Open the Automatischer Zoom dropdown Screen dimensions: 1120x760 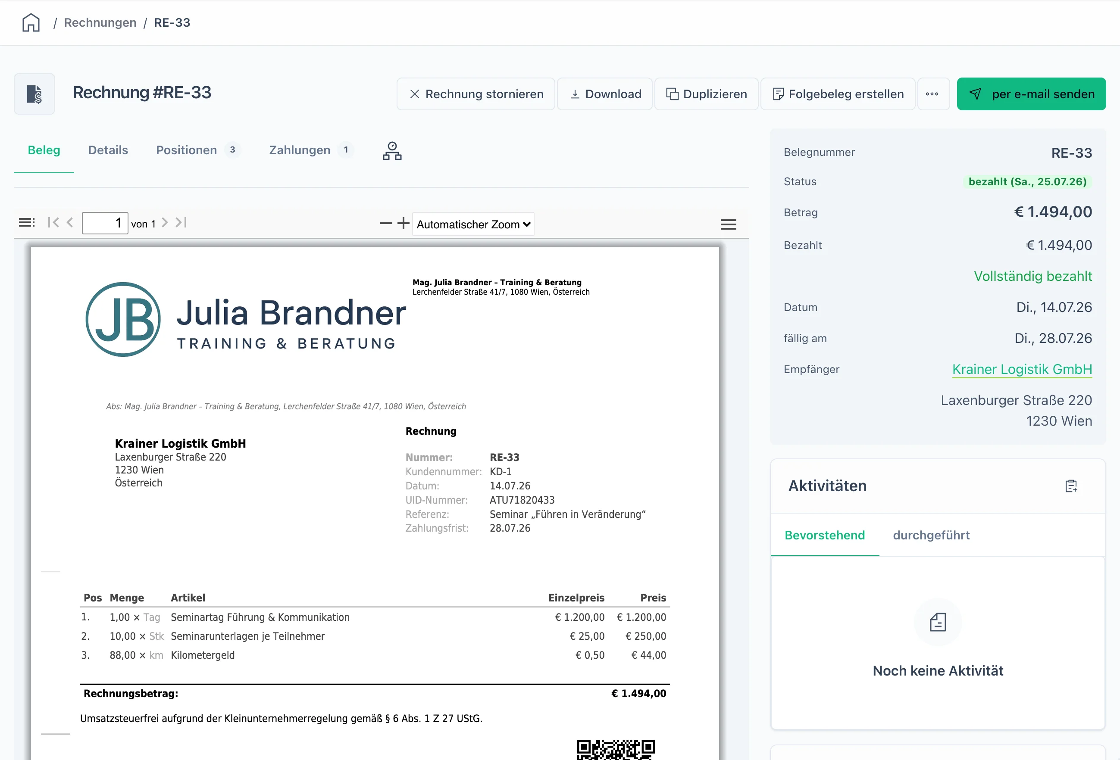point(473,224)
